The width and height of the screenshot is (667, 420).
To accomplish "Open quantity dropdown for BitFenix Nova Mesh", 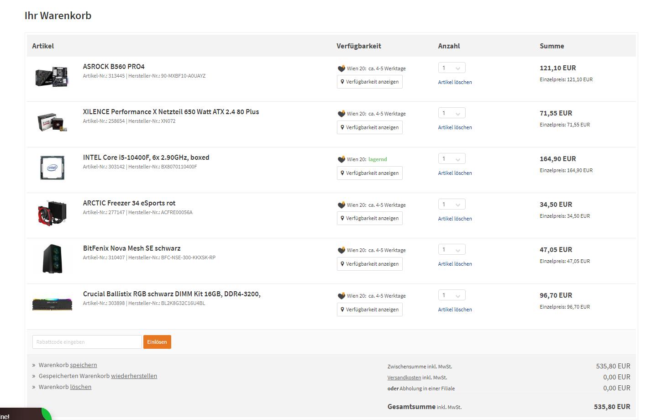I will [452, 250].
